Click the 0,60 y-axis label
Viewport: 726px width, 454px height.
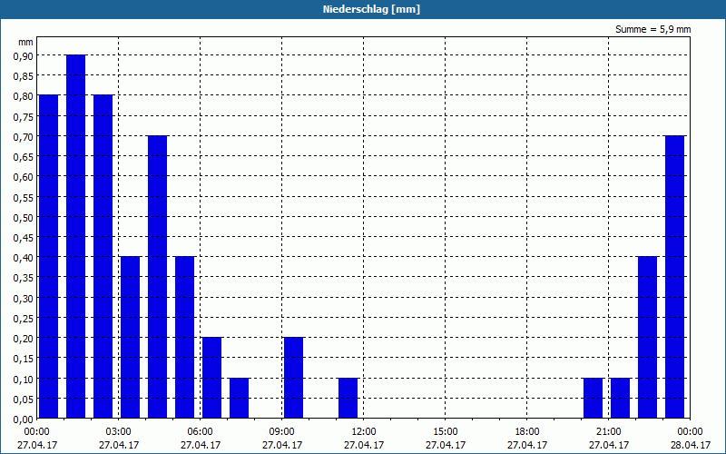pyautogui.click(x=23, y=176)
